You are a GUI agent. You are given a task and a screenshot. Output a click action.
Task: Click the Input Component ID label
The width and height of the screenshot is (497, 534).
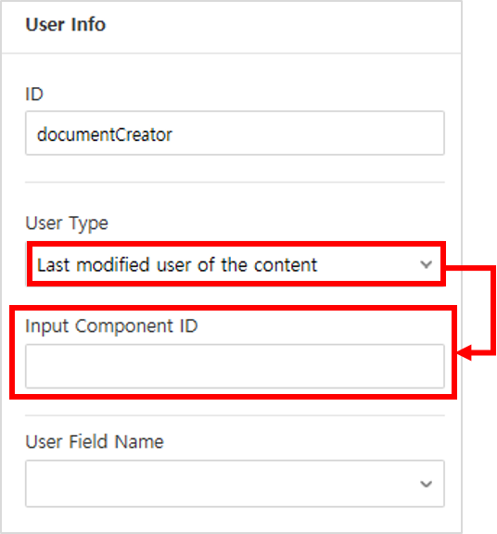point(111,326)
